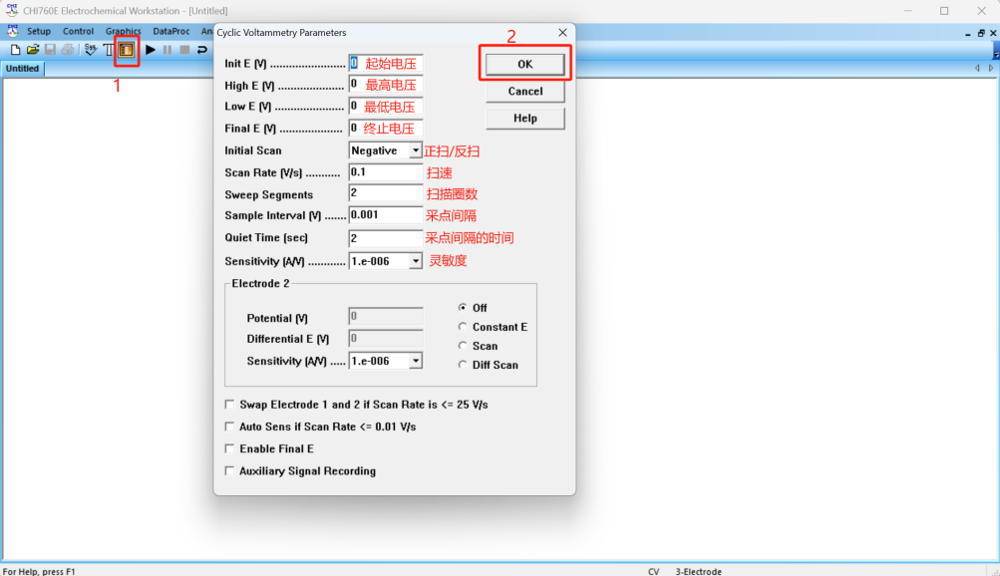Open the Technique selection 'T' icon
Viewport: 1000px width, 576px height.
pyautogui.click(x=109, y=50)
